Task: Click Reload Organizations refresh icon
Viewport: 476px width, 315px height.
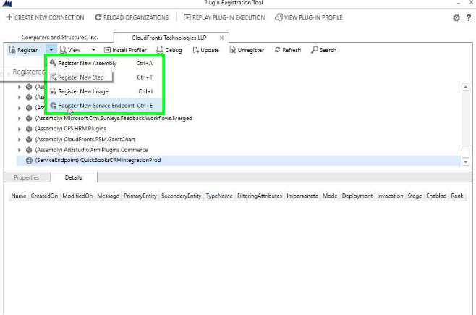Action: (x=98, y=17)
